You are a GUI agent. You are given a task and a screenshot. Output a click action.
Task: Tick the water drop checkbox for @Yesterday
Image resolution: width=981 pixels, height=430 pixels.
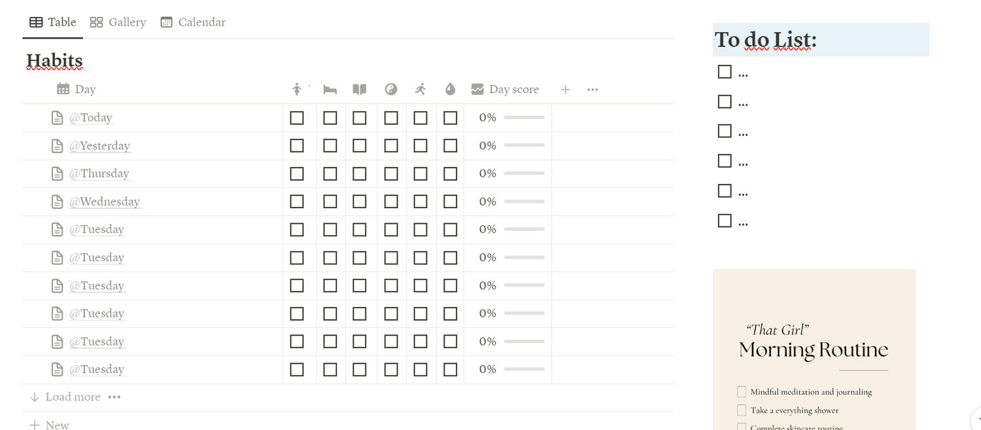[450, 146]
